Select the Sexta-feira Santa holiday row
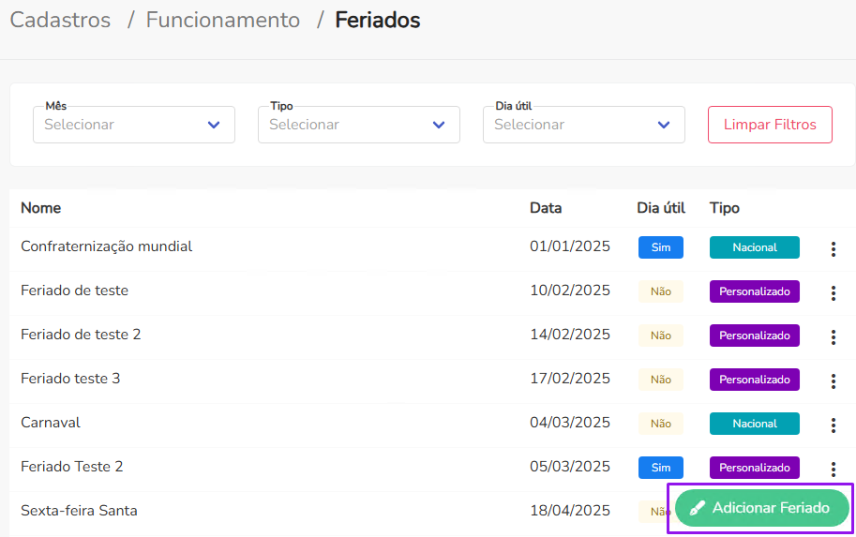Image resolution: width=856 pixels, height=537 pixels. [x=80, y=511]
